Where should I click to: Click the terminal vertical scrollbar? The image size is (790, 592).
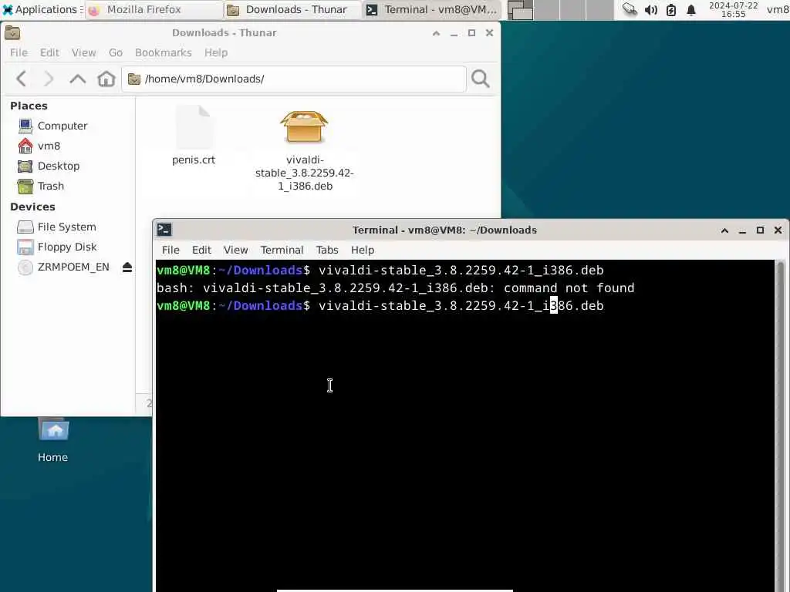[x=781, y=425]
